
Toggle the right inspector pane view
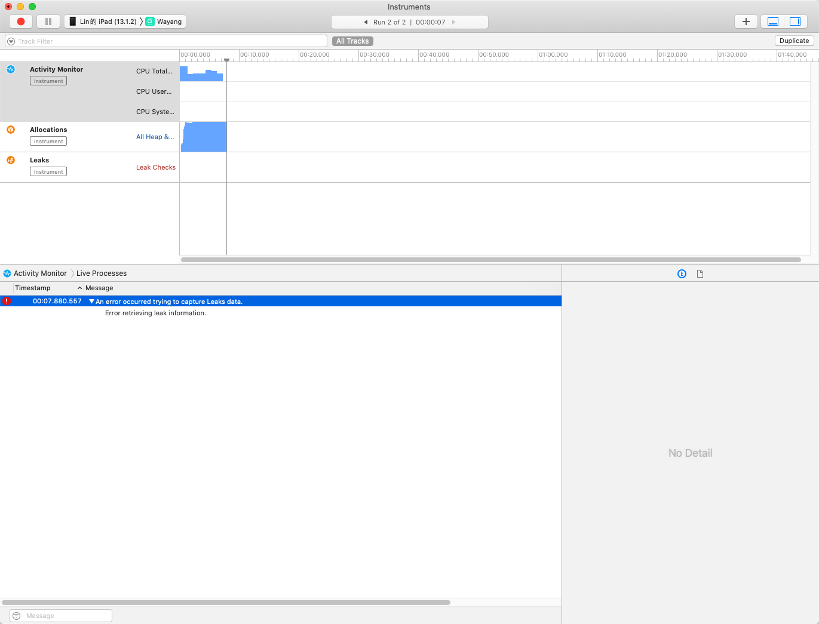[795, 21]
